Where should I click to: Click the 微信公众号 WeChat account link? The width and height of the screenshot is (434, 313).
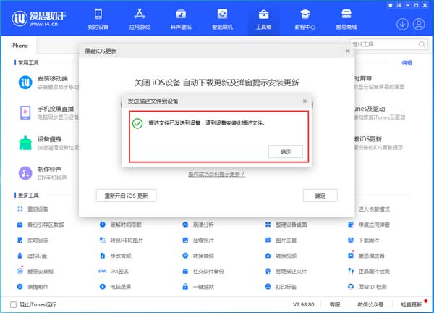click(370, 305)
